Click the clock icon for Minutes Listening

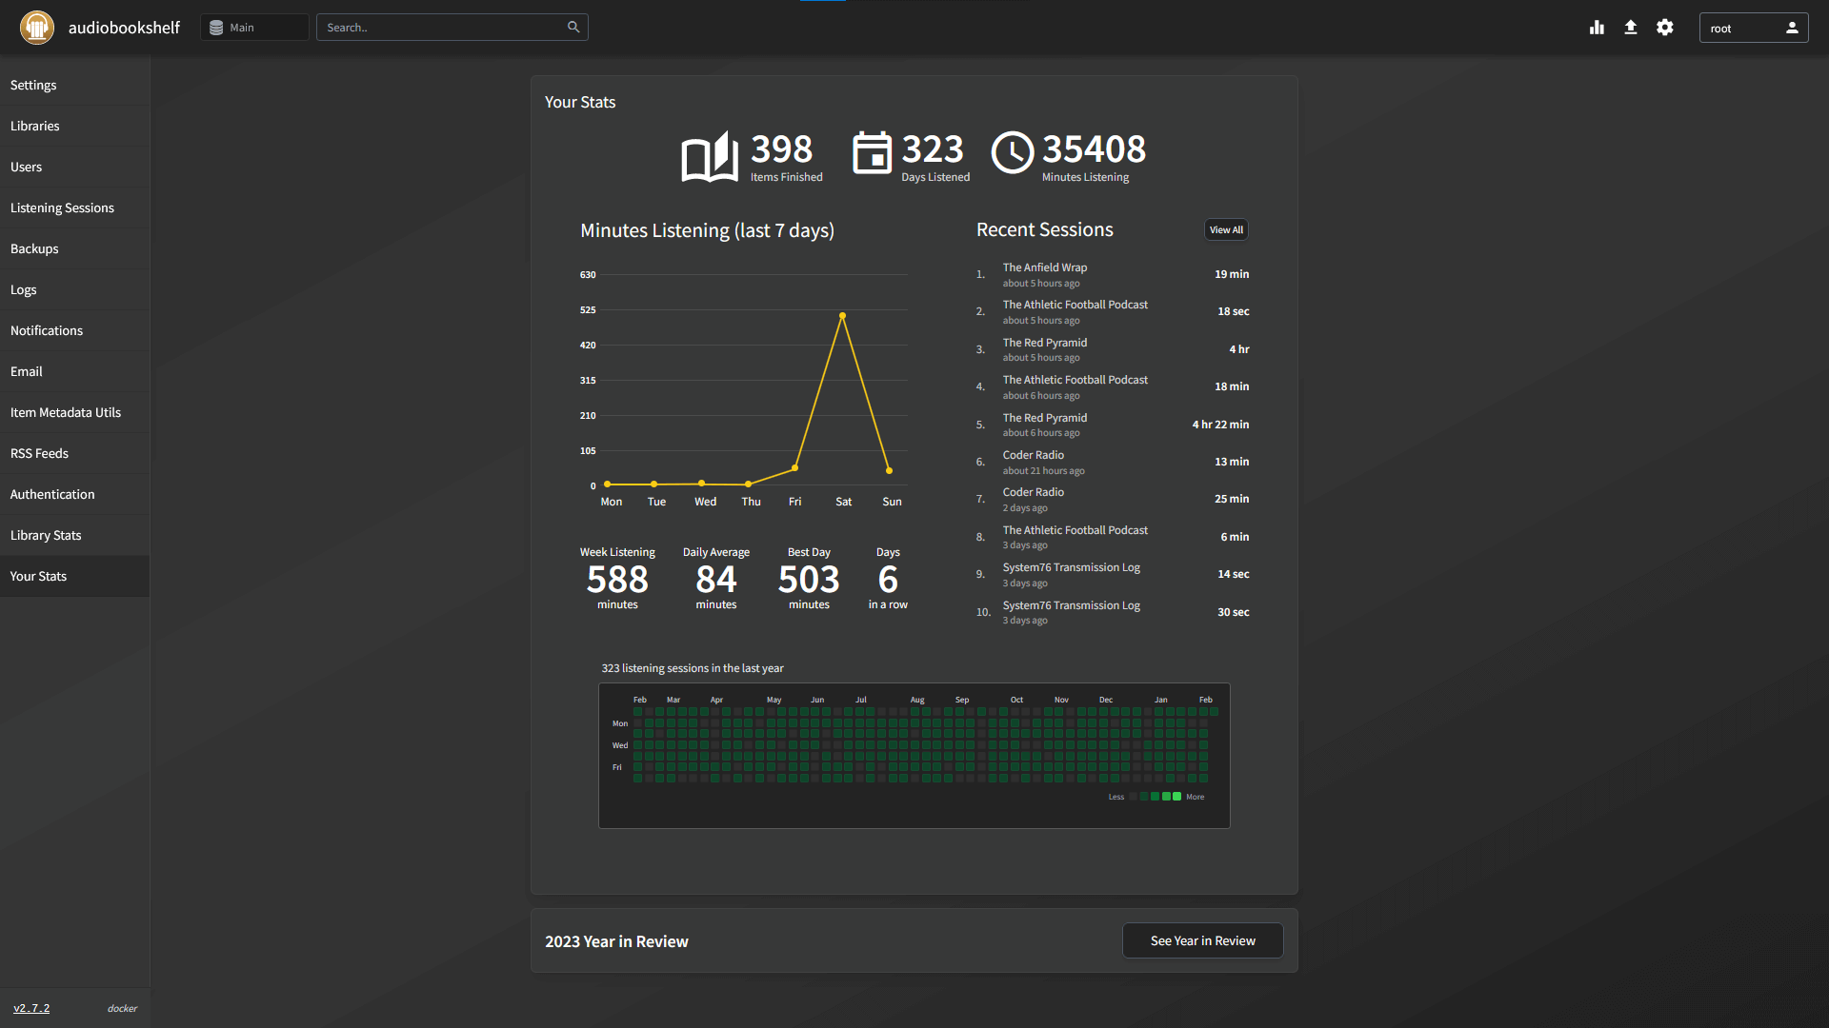click(1013, 152)
